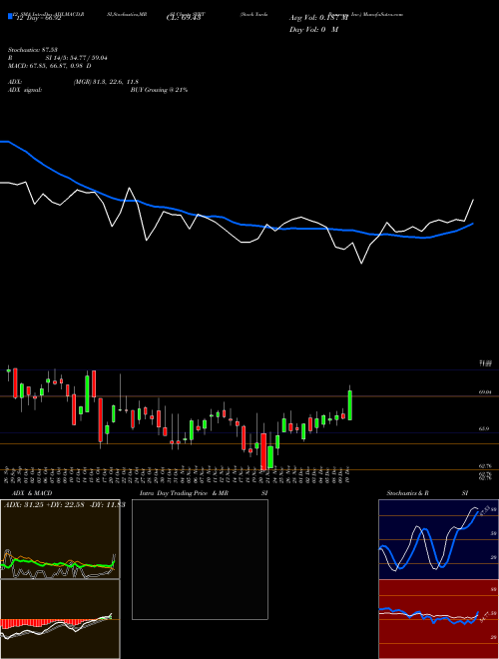The width and height of the screenshot is (499, 659).
Task: Click the 65.9 price level label
Action: point(483,429)
